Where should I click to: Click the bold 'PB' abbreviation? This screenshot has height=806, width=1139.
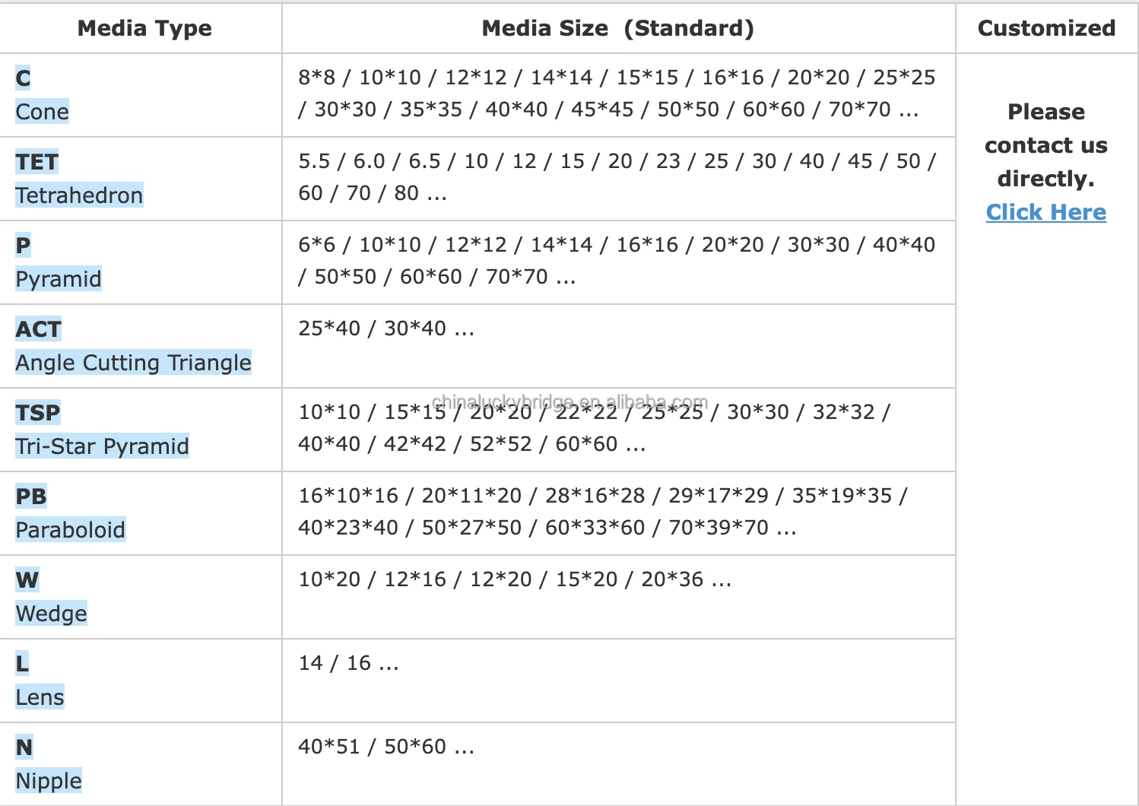[31, 497]
